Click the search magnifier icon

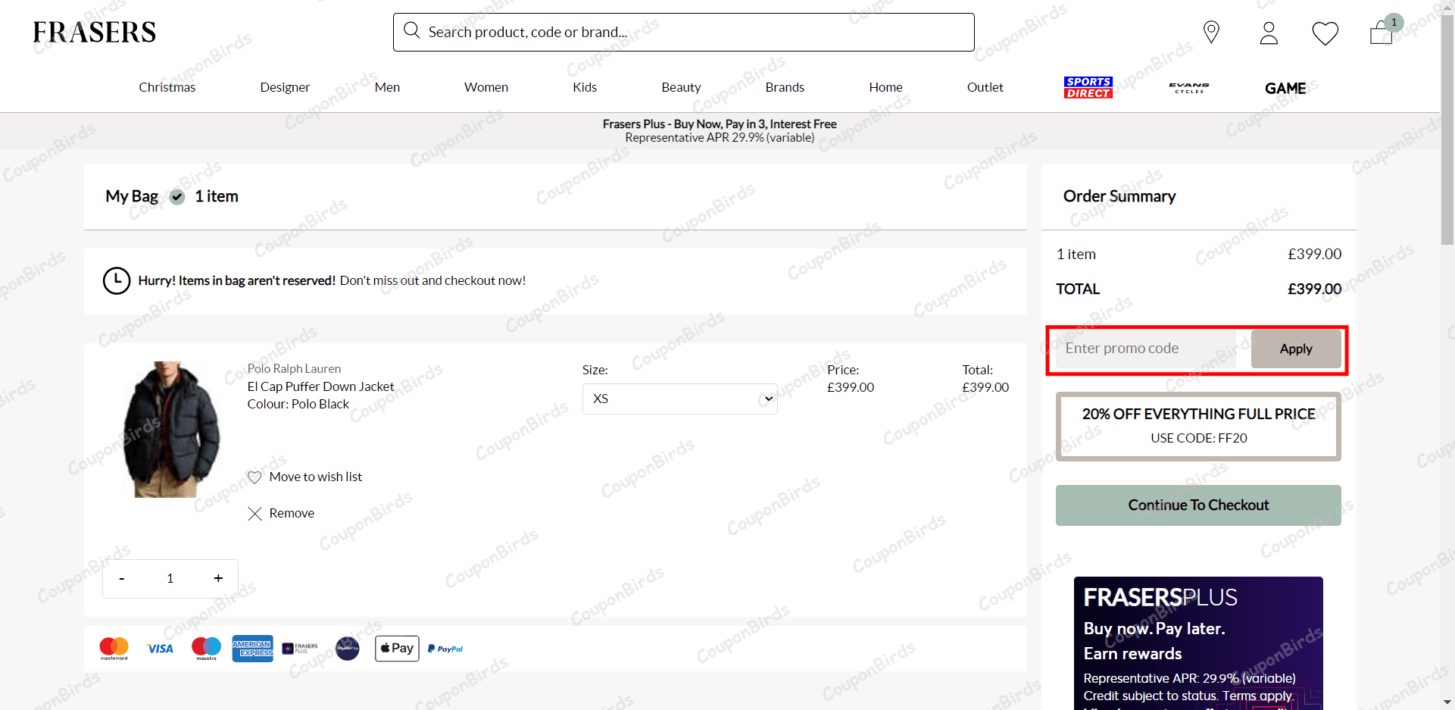(411, 30)
